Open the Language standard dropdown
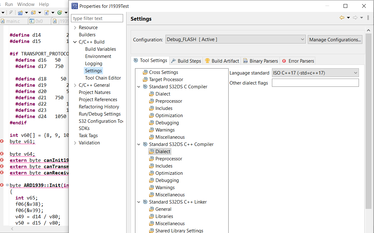Viewport: 374px width, 233px height. click(x=315, y=73)
